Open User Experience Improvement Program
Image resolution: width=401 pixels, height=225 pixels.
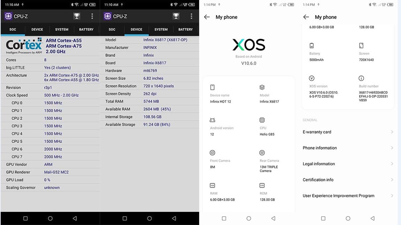(x=338, y=196)
